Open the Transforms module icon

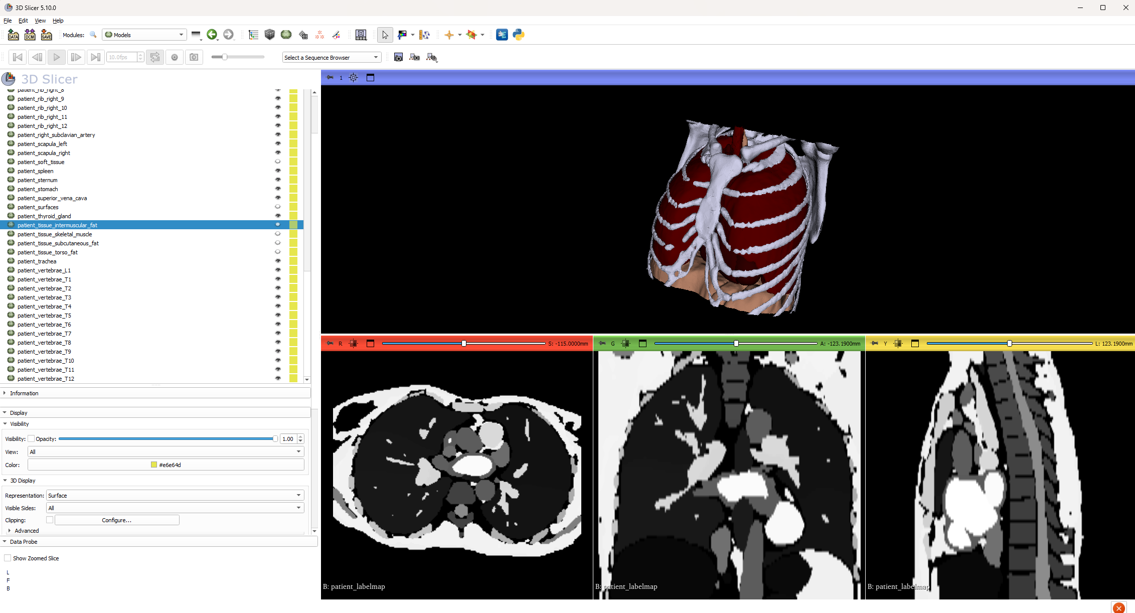pyautogui.click(x=303, y=35)
